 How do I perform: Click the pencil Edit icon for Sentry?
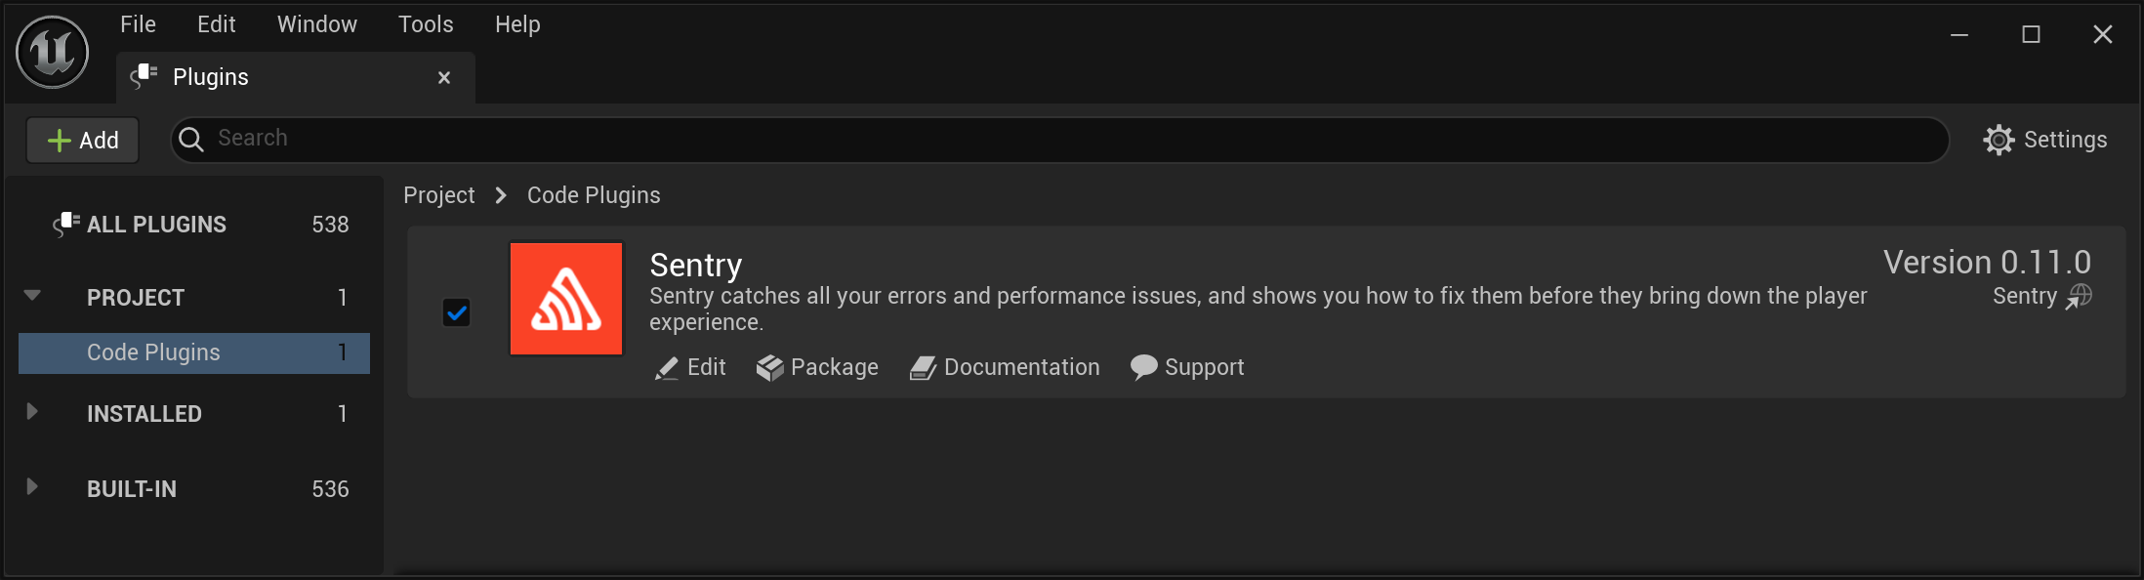[x=667, y=368]
